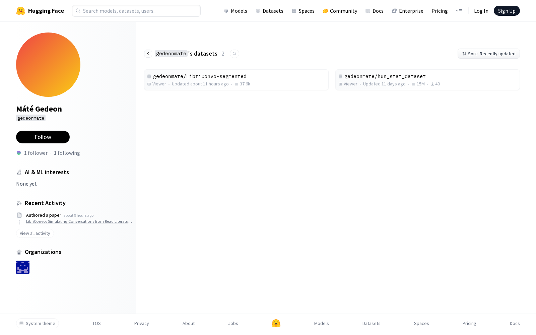The height and width of the screenshot is (335, 536).
Task: Open TOS in the footer
Action: [96, 323]
